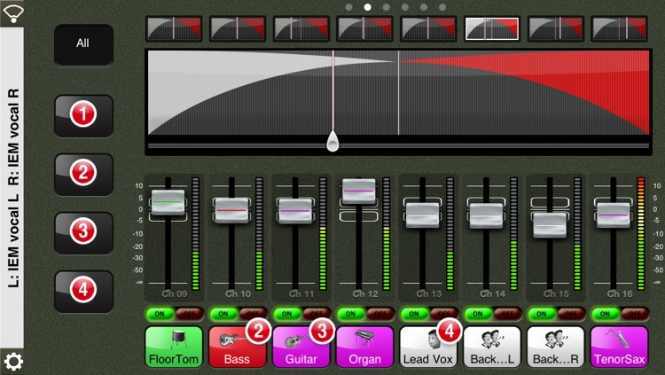Viewport: 665px width, 375px height.
Task: Tap group button 3 in left column
Action: tap(83, 232)
